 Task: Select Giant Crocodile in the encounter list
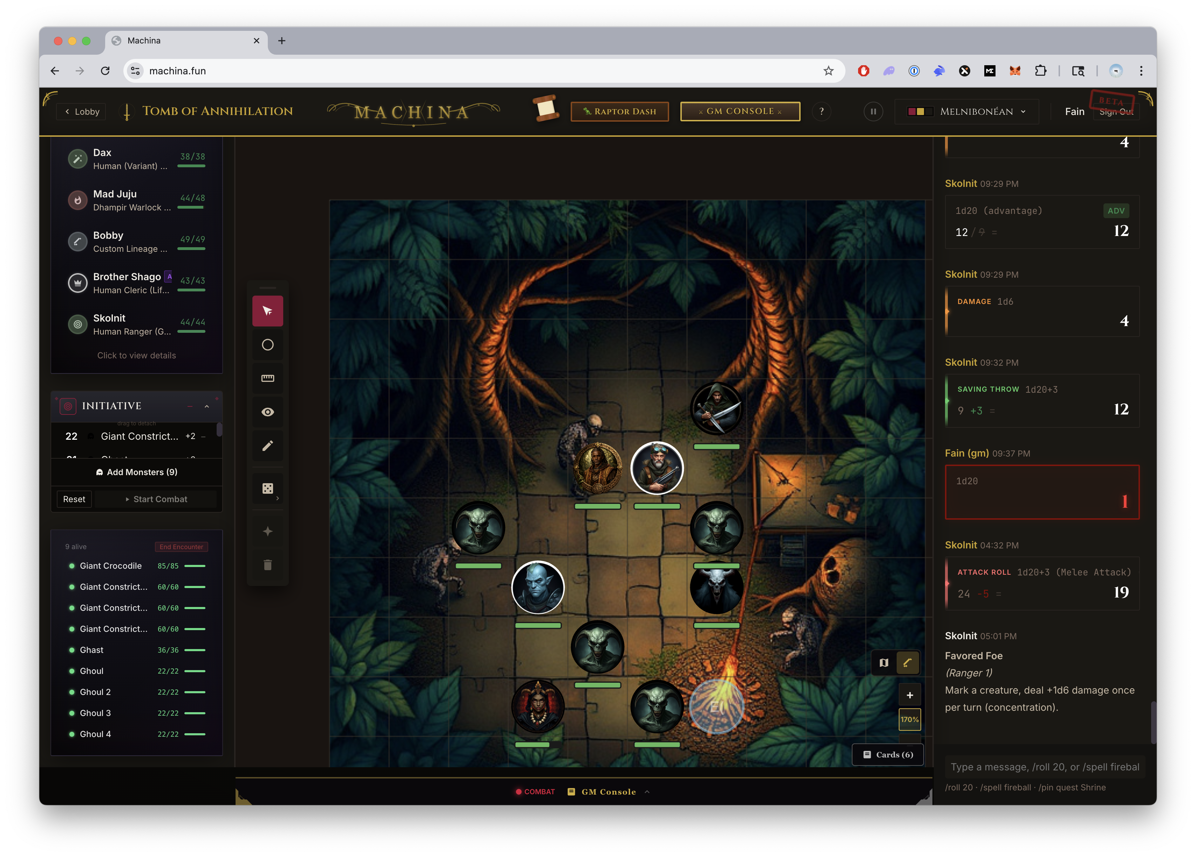[137, 565]
